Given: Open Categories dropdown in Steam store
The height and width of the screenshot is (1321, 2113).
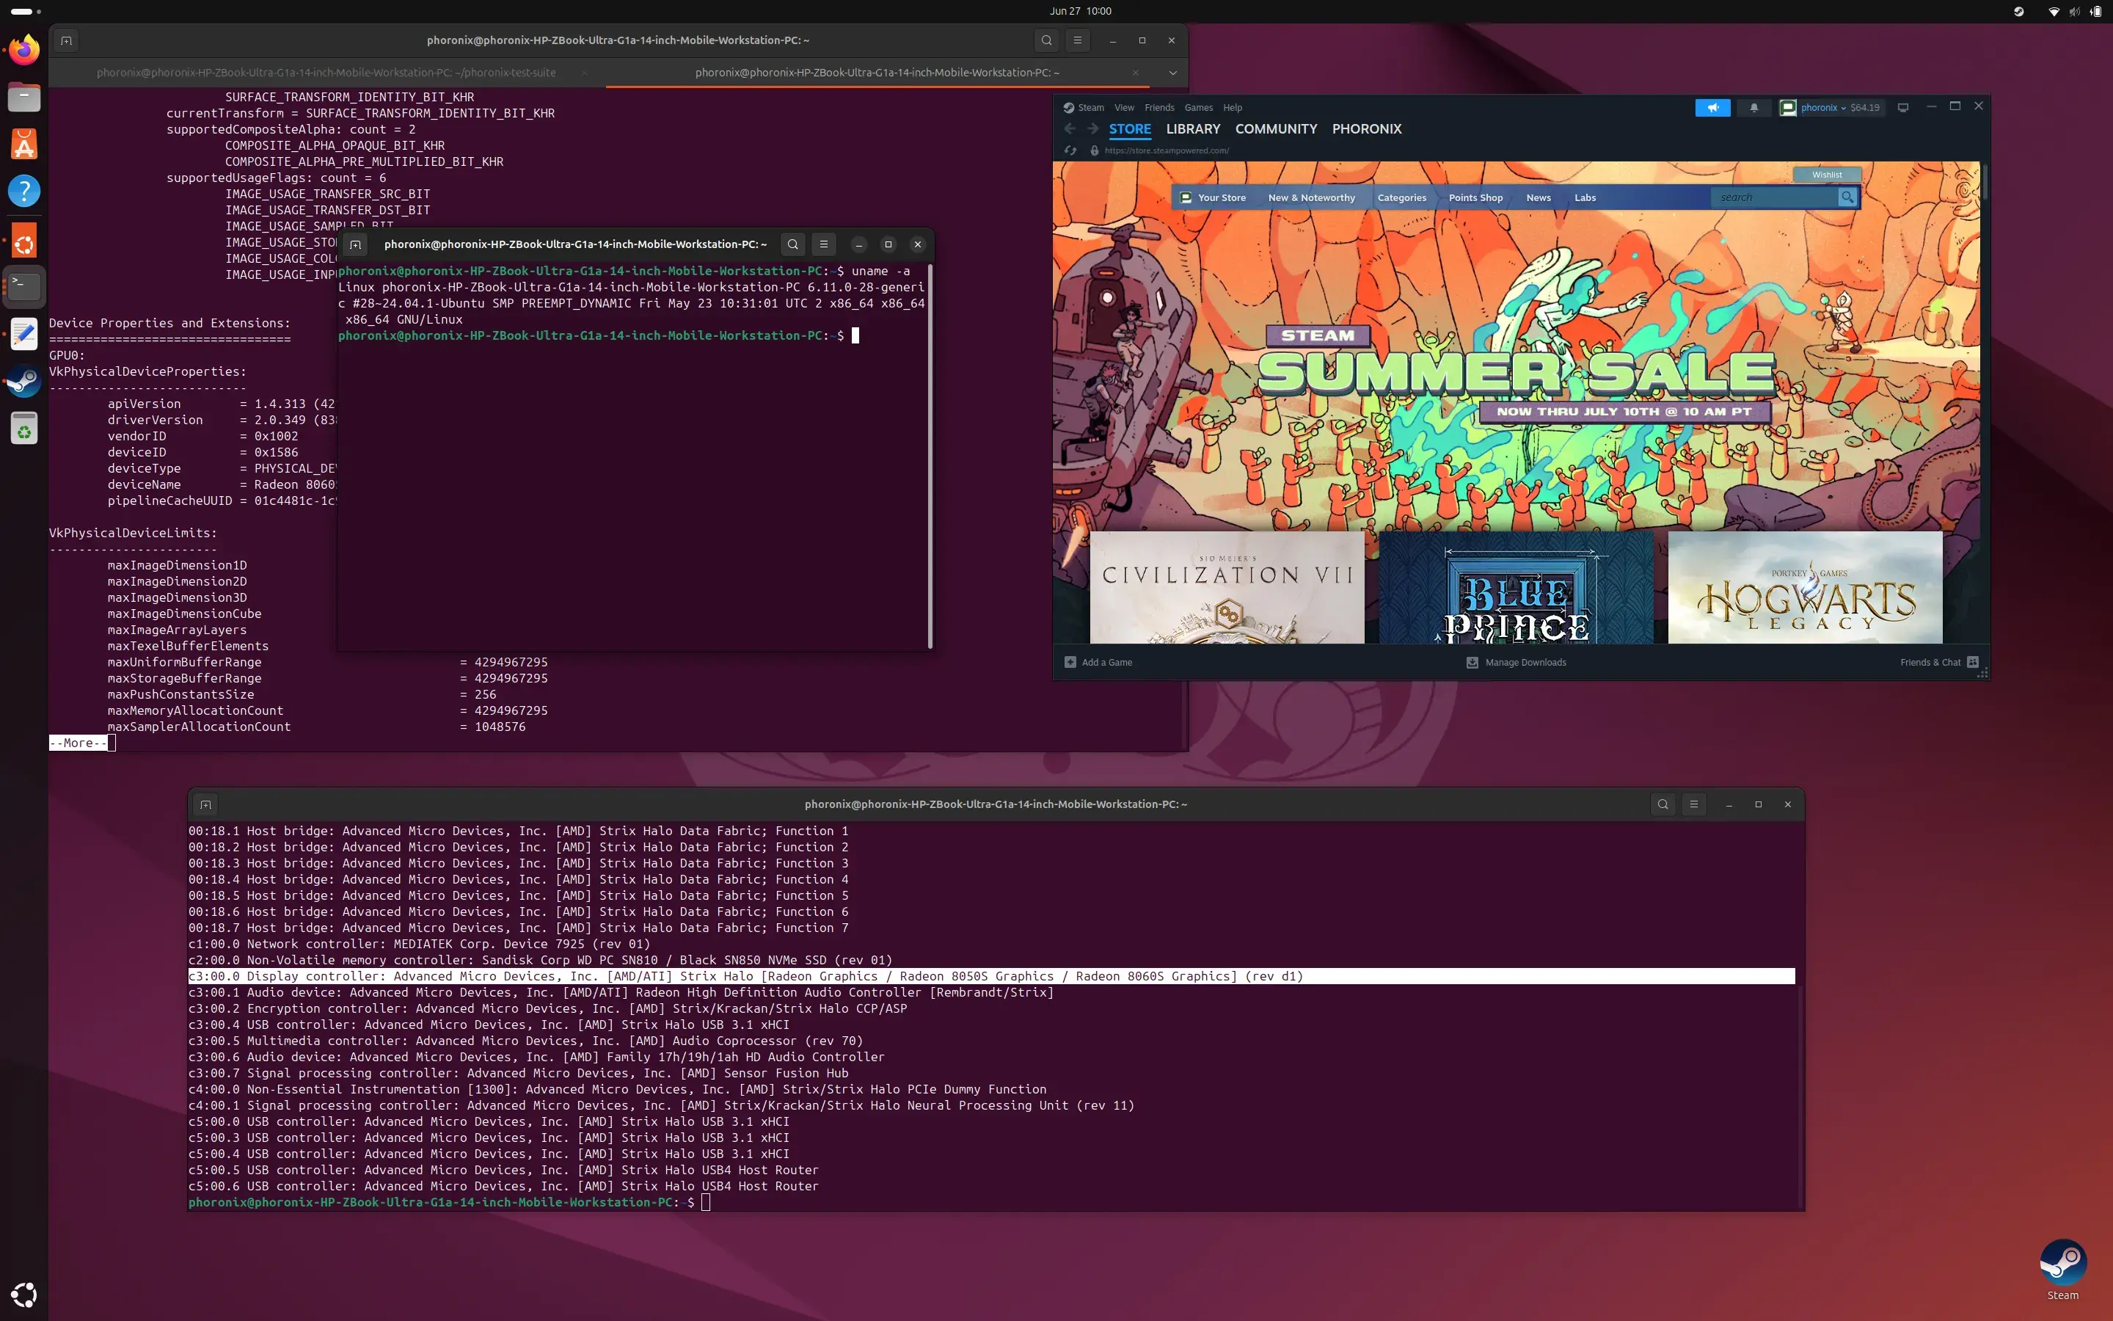Looking at the screenshot, I should coord(1401,197).
